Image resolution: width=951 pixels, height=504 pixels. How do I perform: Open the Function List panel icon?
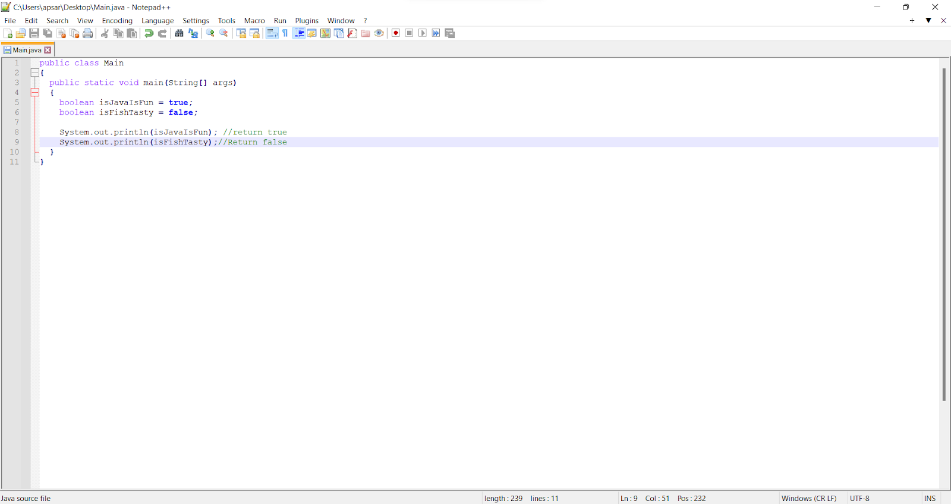(352, 33)
